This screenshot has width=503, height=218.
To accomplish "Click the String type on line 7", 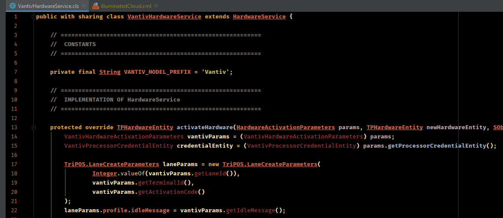I will click(110, 72).
